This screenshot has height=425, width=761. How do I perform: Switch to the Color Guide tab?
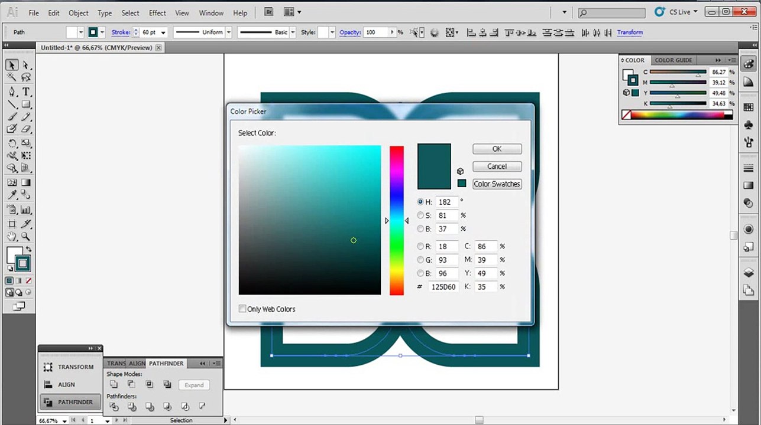point(673,60)
